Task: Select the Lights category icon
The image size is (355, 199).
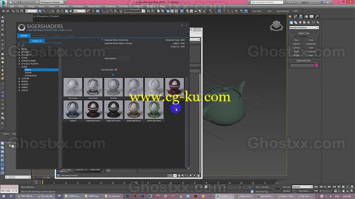Action: coord(300,23)
